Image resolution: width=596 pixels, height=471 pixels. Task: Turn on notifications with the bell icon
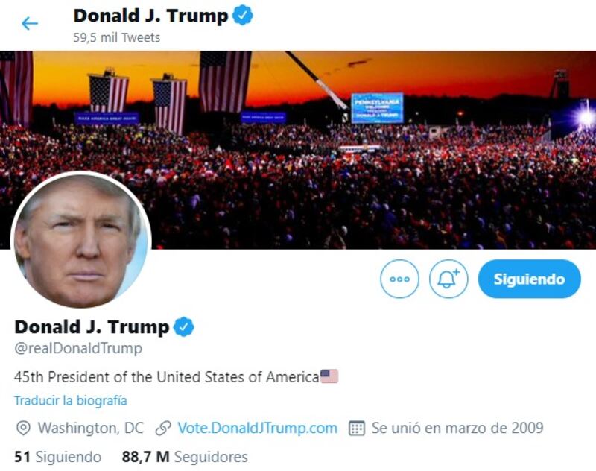click(x=448, y=279)
